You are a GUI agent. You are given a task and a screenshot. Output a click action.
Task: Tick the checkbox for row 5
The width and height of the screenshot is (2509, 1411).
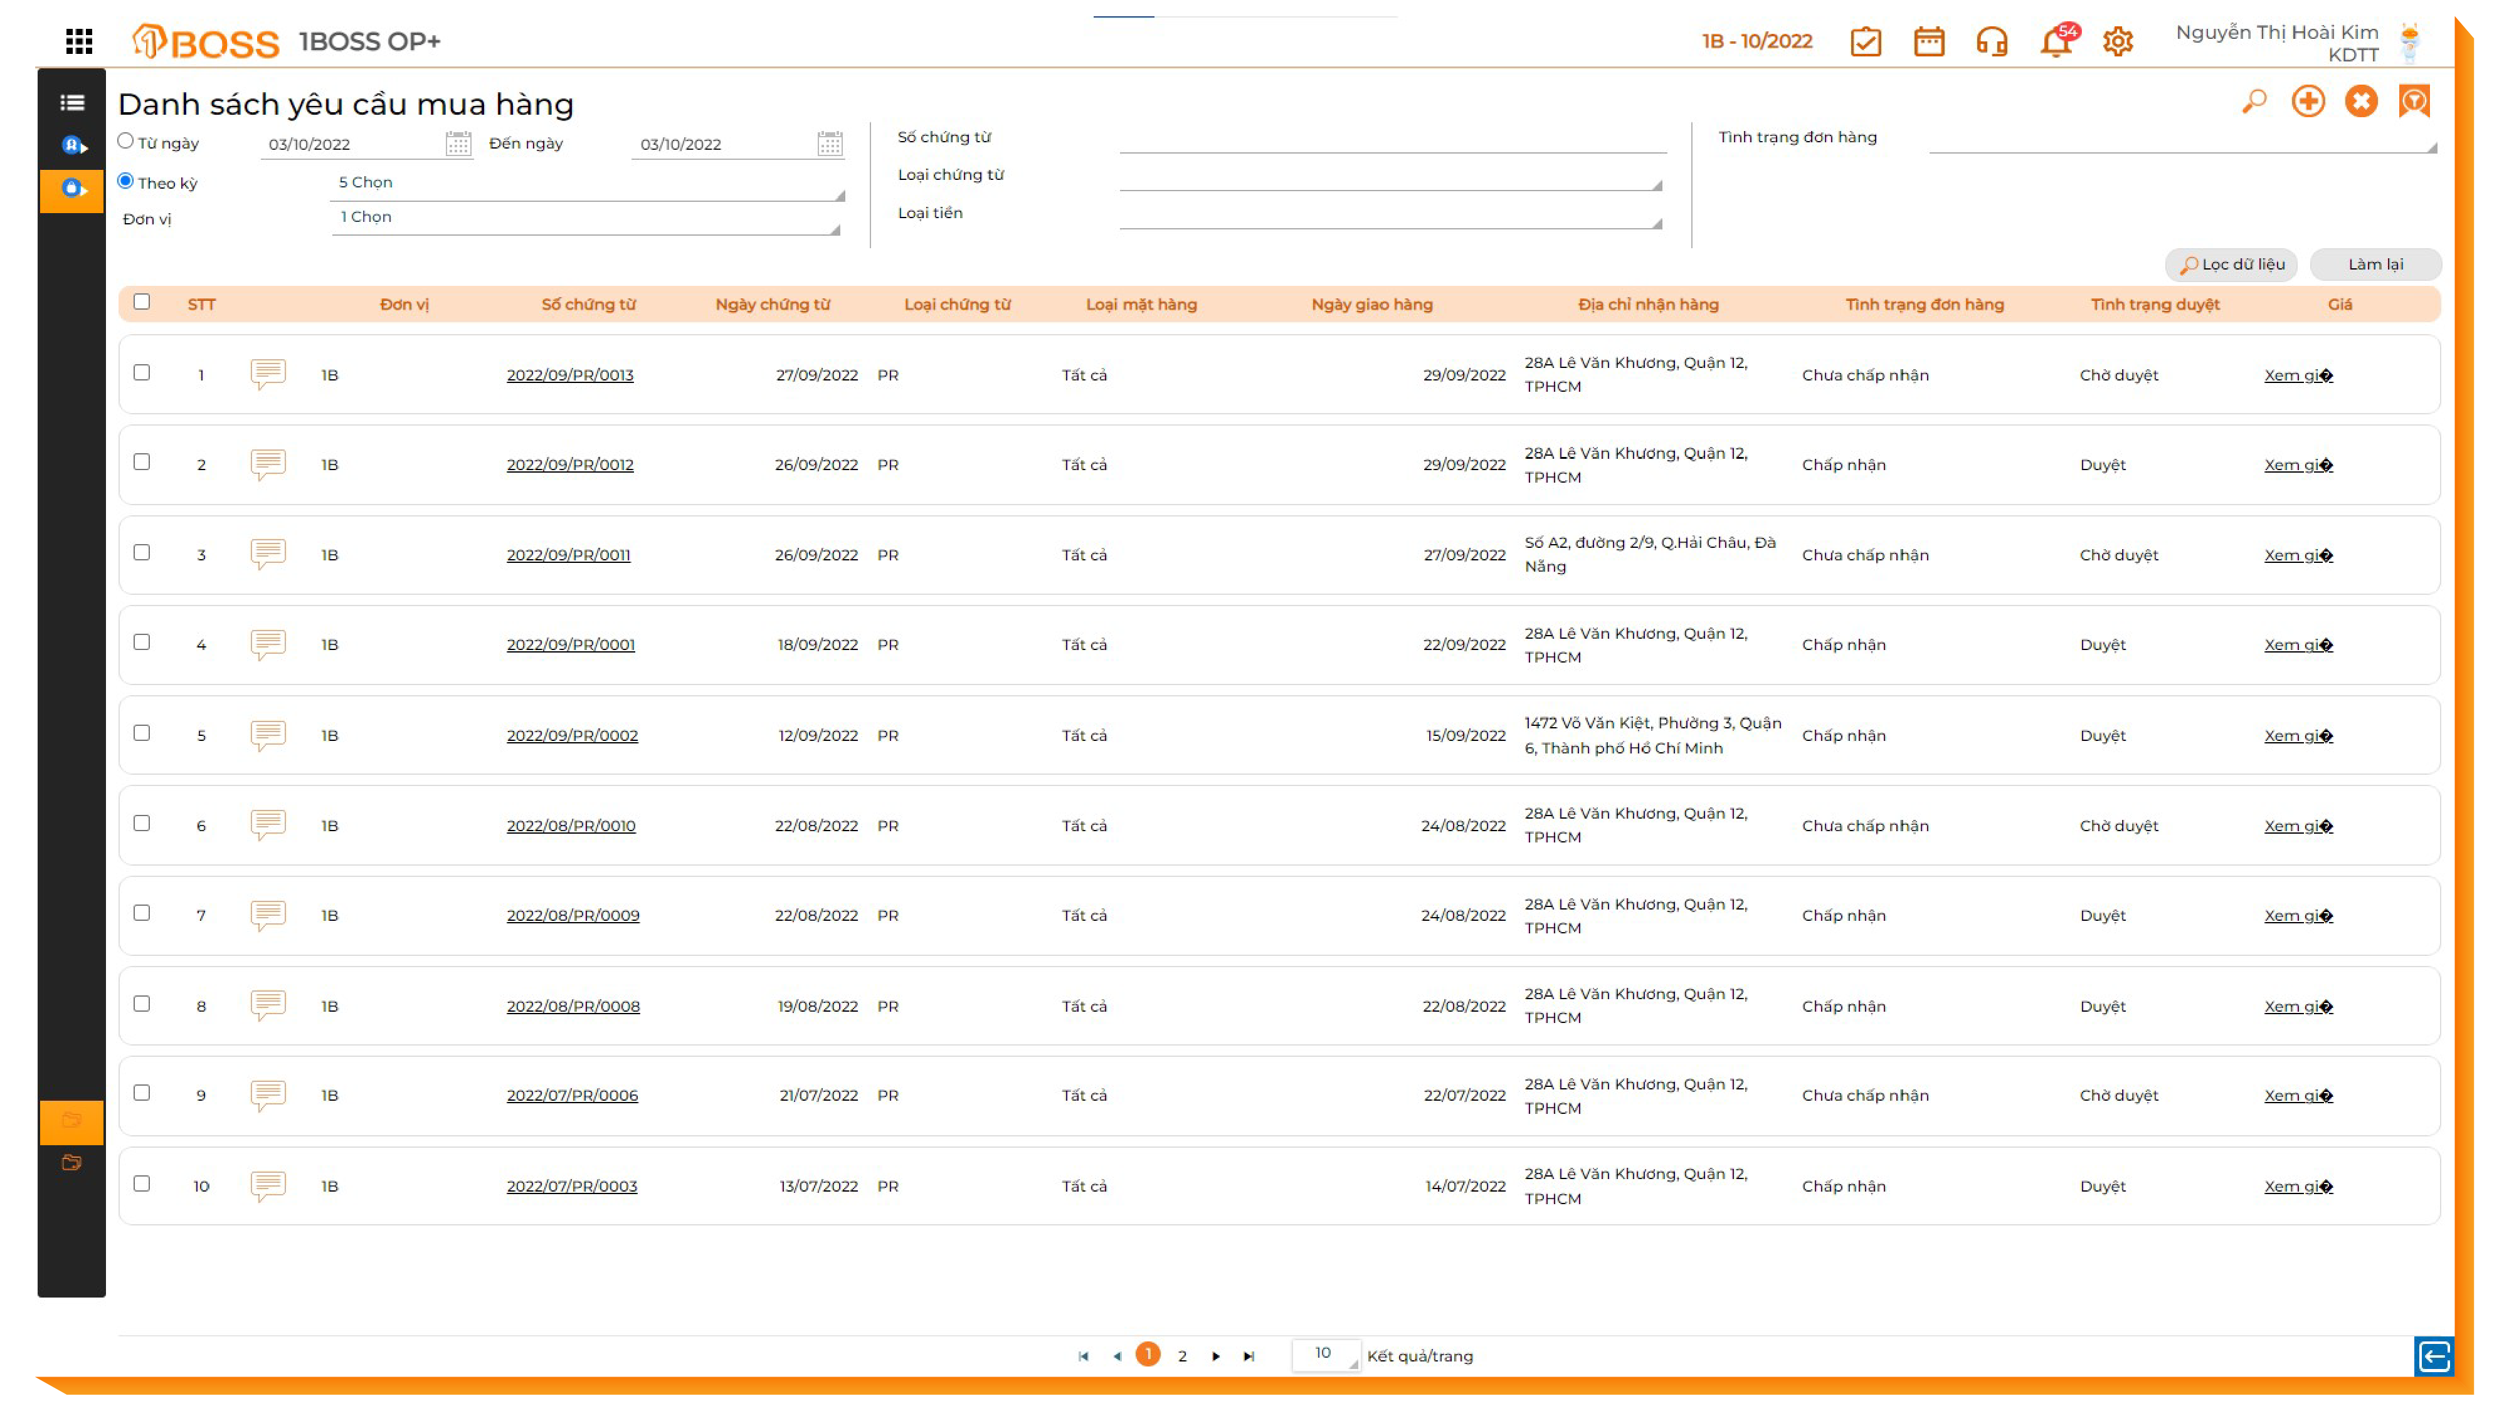[x=142, y=733]
